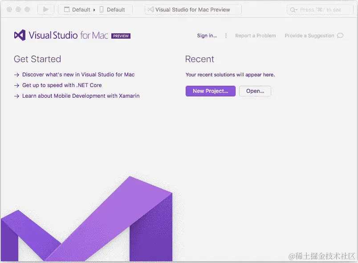Open Provide a Suggestion link
Screen dimensions: 358x263
tap(309, 36)
